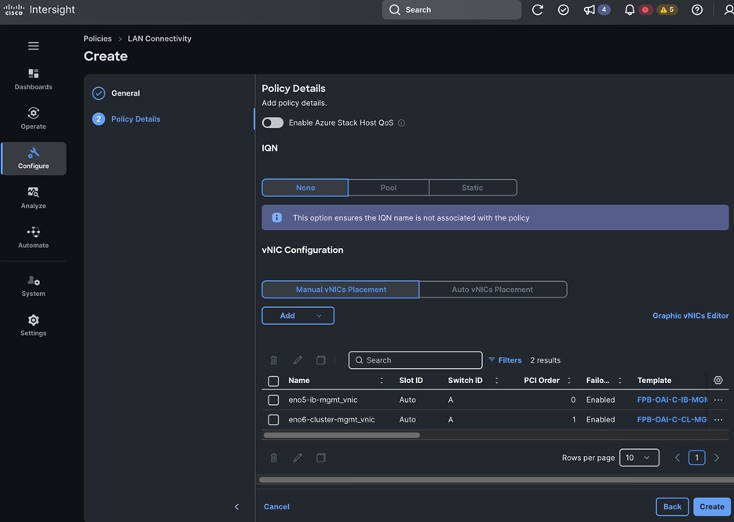Viewport: 734px width, 522px height.
Task: Click the page-level horizontal scrollbar
Action: [496, 480]
